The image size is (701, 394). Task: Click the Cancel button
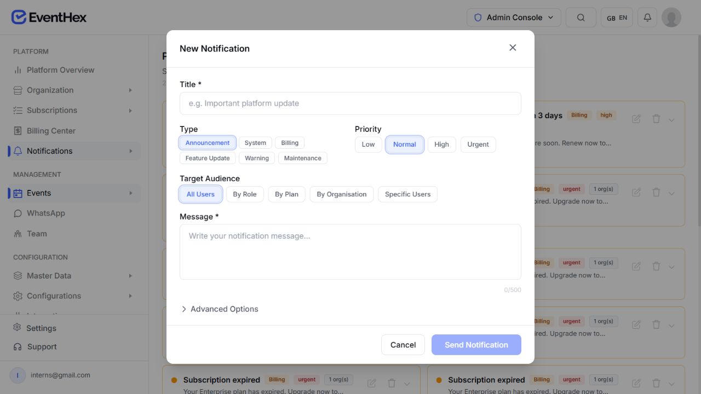403,345
